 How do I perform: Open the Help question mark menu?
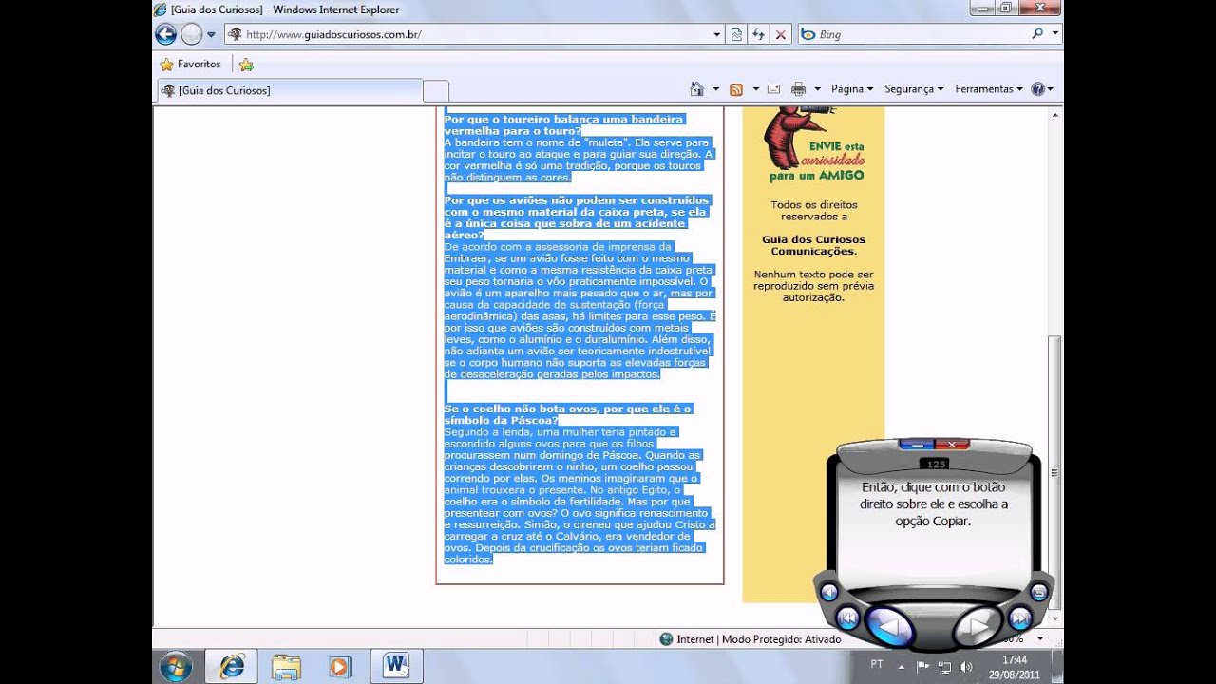[x=1042, y=89]
